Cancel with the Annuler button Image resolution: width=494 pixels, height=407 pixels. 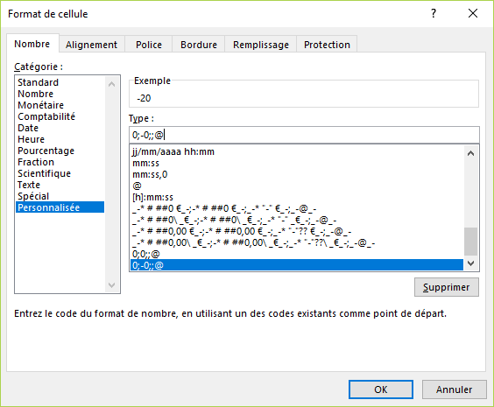tap(454, 389)
